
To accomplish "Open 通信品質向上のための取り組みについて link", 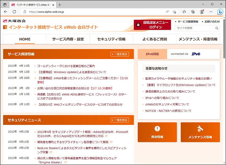I will (x=170, y=91).
